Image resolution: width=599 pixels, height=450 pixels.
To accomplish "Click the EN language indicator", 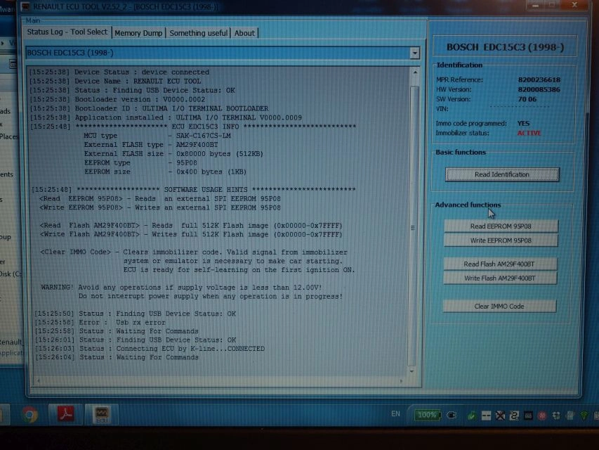I will [396, 413].
